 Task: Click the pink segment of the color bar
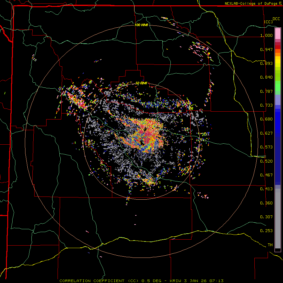click(278, 34)
